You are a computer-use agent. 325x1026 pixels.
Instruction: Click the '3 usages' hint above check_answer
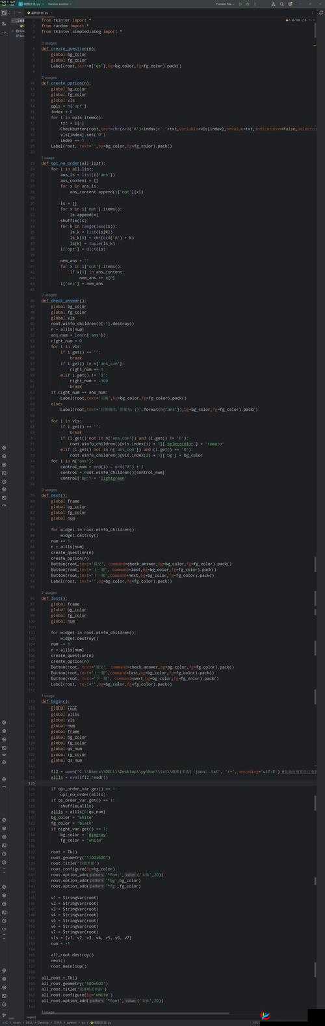(49, 295)
